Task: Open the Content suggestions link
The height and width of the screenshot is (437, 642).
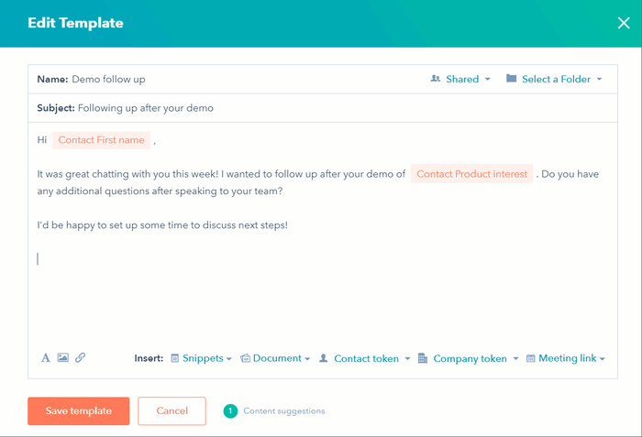Action: pyautogui.click(x=283, y=411)
